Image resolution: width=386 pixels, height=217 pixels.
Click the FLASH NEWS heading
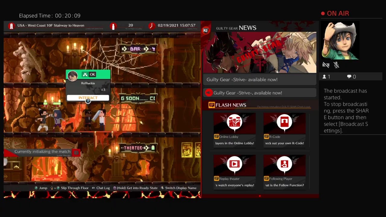coord(231,105)
